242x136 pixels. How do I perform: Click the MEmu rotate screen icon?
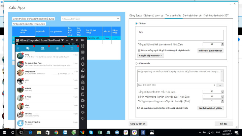(83, 70)
